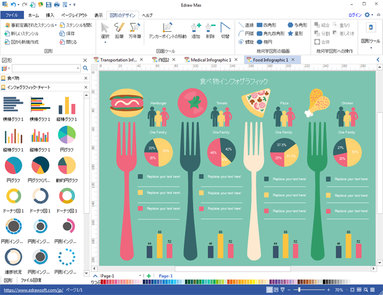
Task: Choose the 多角形 polygon shape
Action: tap(297, 25)
